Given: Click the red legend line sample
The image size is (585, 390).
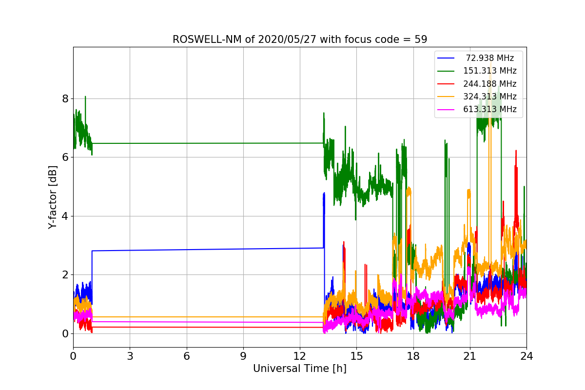Looking at the screenshot, I should [446, 84].
